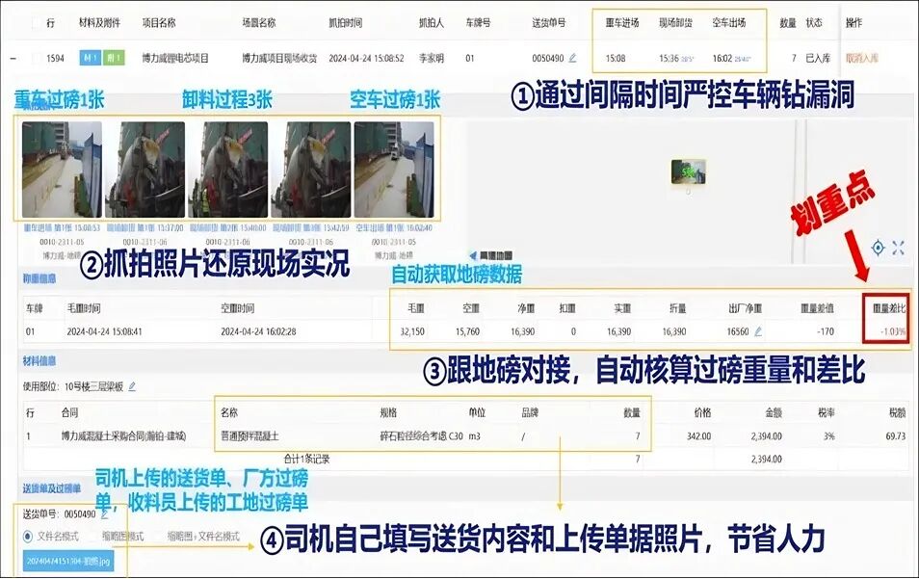Viewport: 919px width, 579px height.
Task: Tick the checkbox for row 1594
Action: pyautogui.click(x=38, y=59)
